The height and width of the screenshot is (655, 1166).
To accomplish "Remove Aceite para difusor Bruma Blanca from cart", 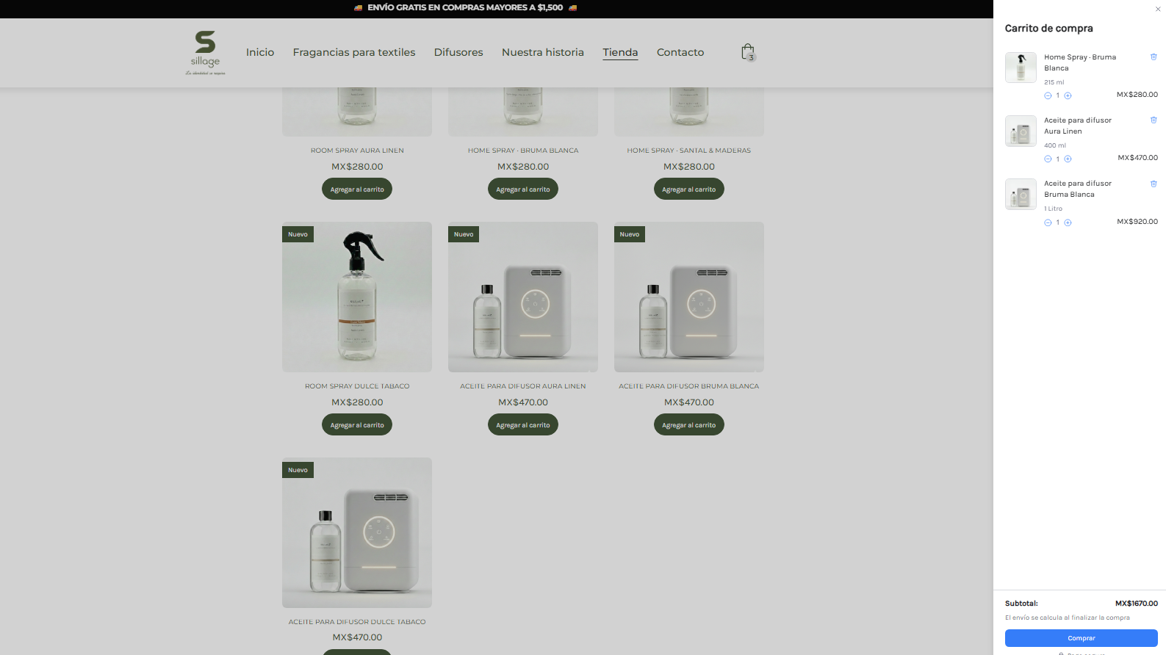I will (x=1154, y=184).
